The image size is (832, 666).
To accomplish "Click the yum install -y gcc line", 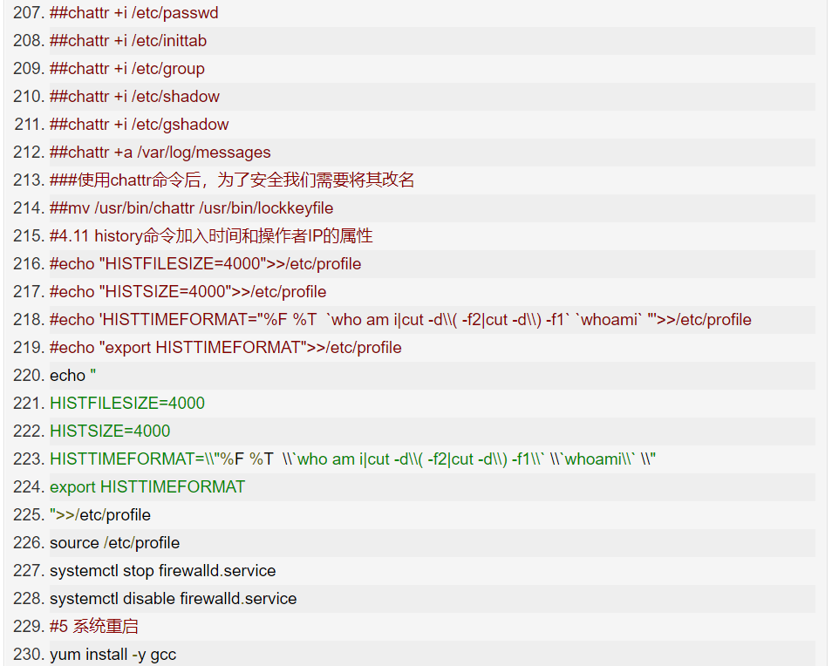I will click(x=113, y=655).
